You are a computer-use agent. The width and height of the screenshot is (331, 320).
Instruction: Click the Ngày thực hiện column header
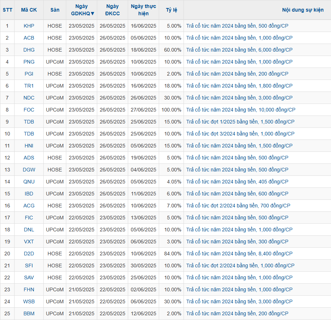tap(143, 10)
